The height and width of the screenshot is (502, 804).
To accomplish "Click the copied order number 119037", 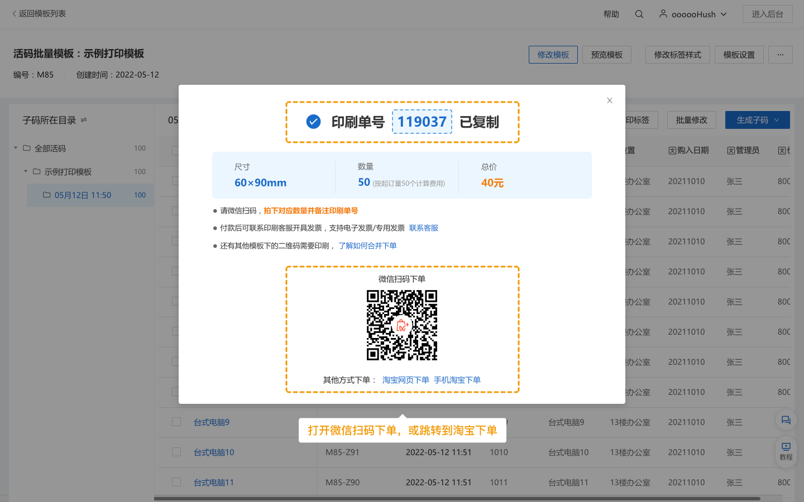I will (422, 122).
